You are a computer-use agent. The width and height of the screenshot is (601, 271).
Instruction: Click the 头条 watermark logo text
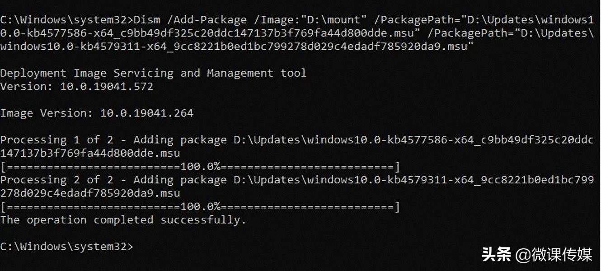click(496, 254)
